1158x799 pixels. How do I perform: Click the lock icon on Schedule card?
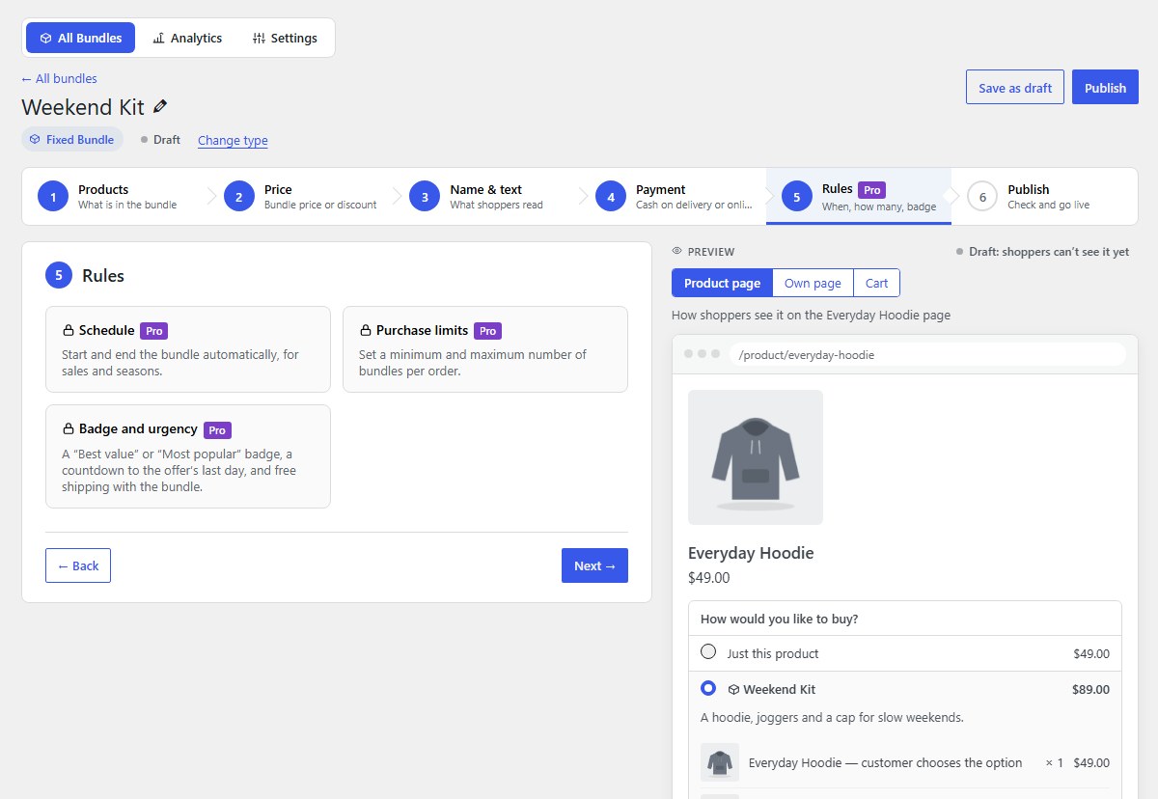pos(69,331)
